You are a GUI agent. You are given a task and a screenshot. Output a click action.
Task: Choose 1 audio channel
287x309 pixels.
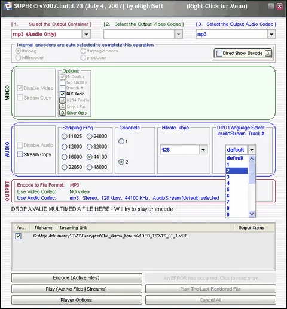(x=121, y=141)
